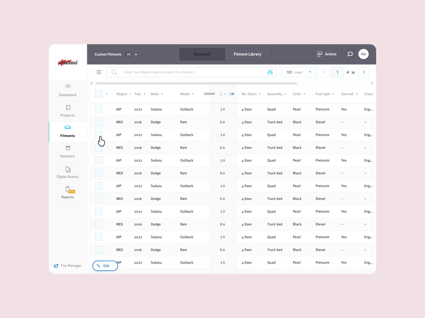Click the table scroll left arrow
This screenshot has height=318, width=425.
click(x=92, y=83)
